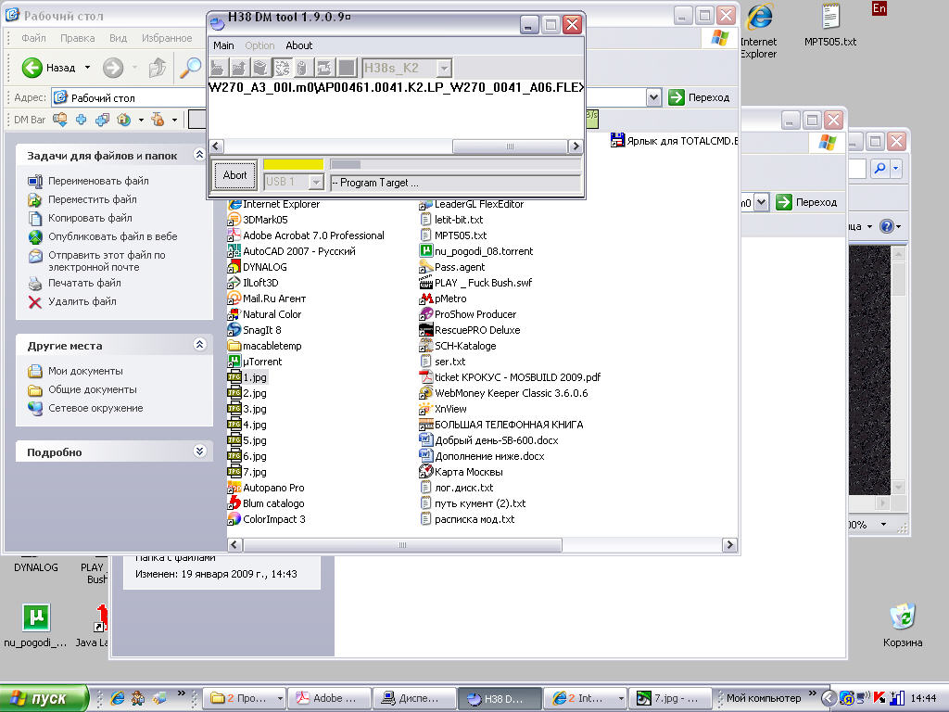The image size is (949, 712).
Task: Click the pressed gear icon in H38 DM toolbar
Action: click(x=282, y=68)
